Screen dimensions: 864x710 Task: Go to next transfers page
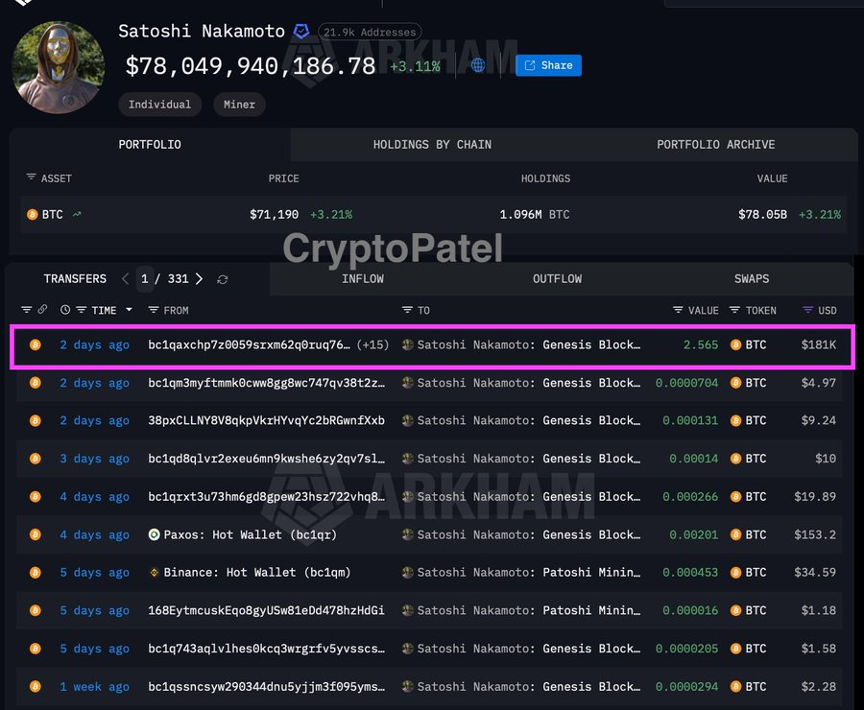coord(200,279)
